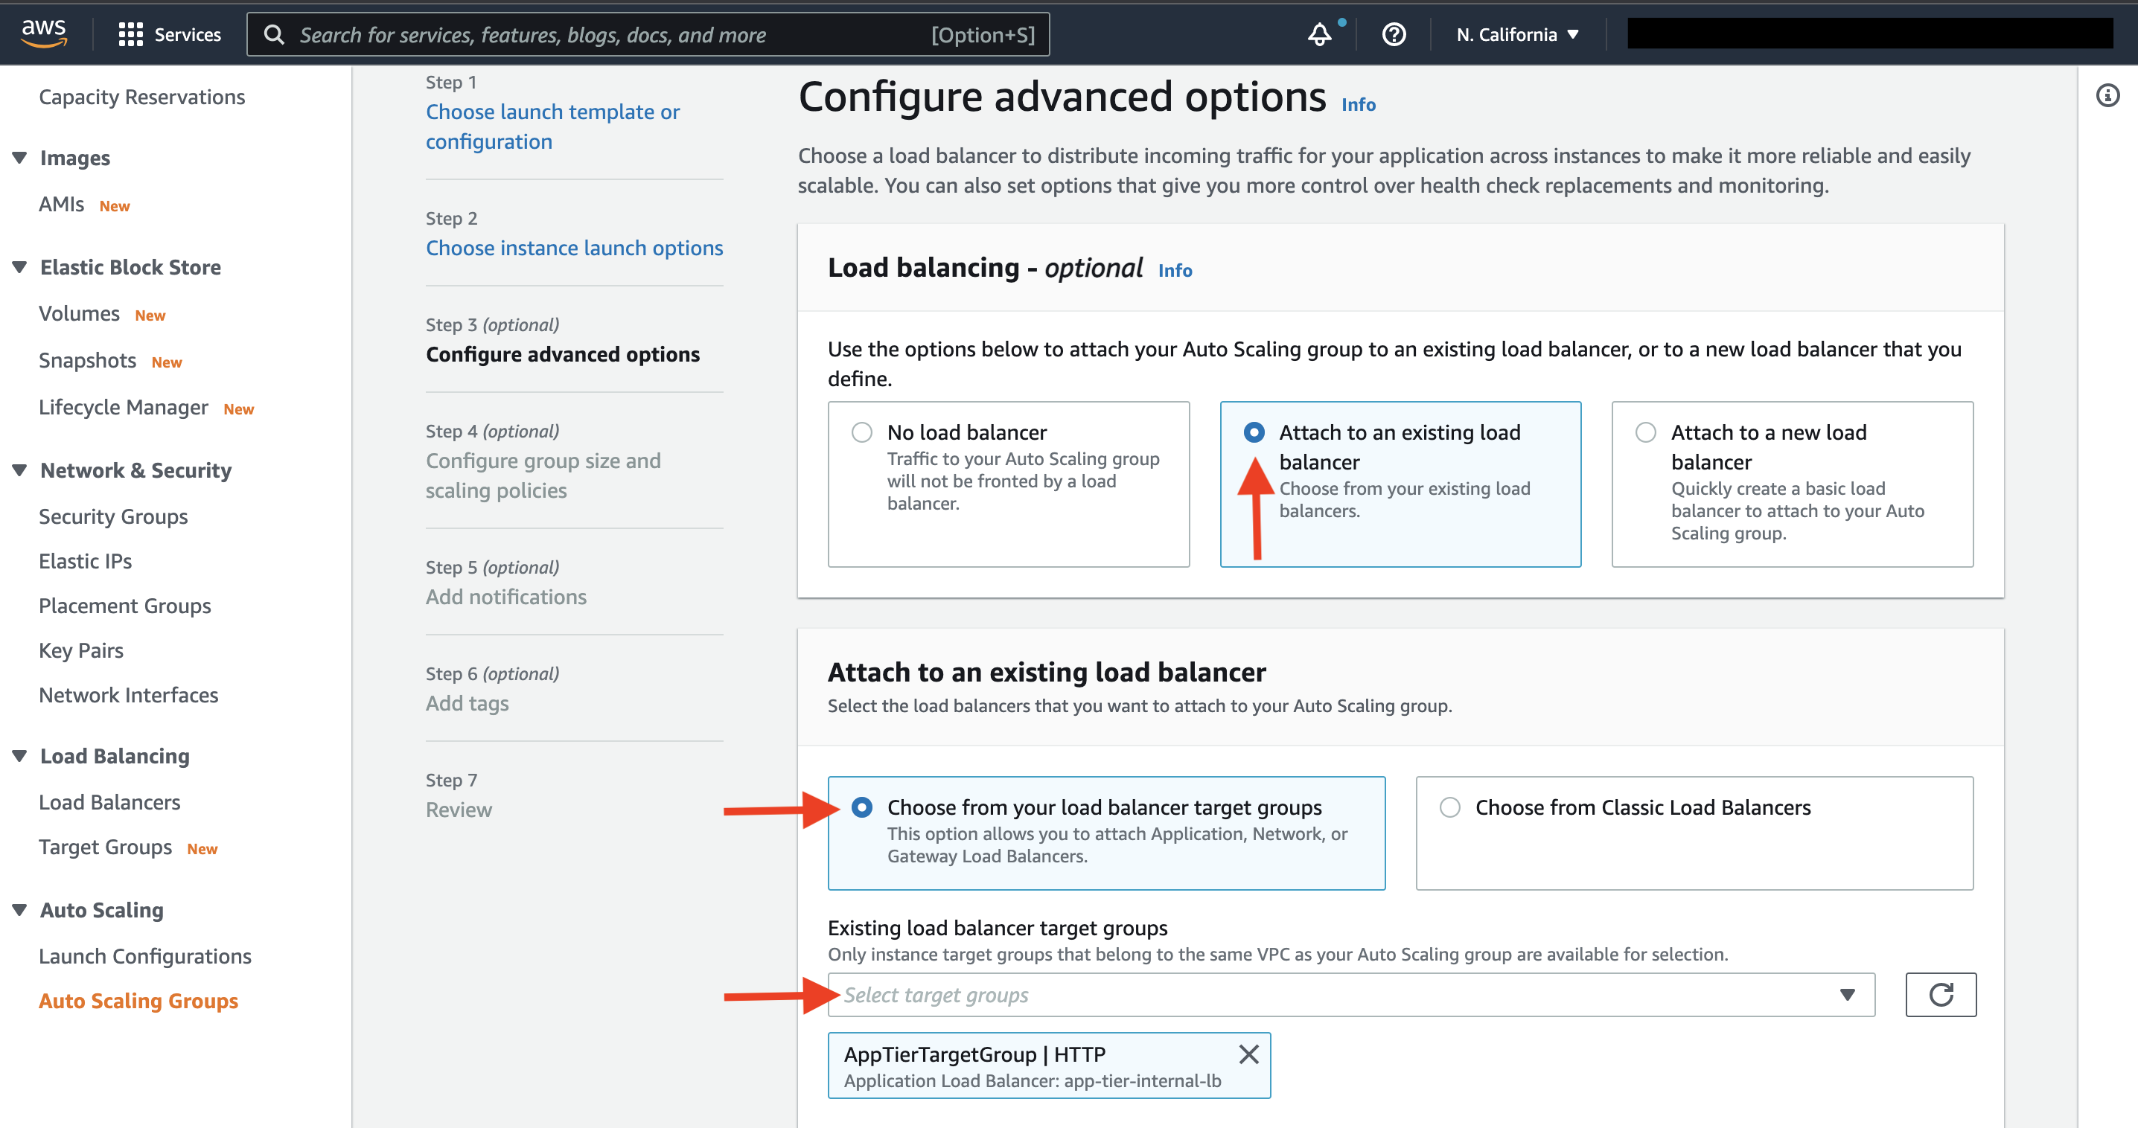The width and height of the screenshot is (2138, 1128).
Task: Collapse the Load Balancing sidebar section
Action: pyautogui.click(x=19, y=755)
